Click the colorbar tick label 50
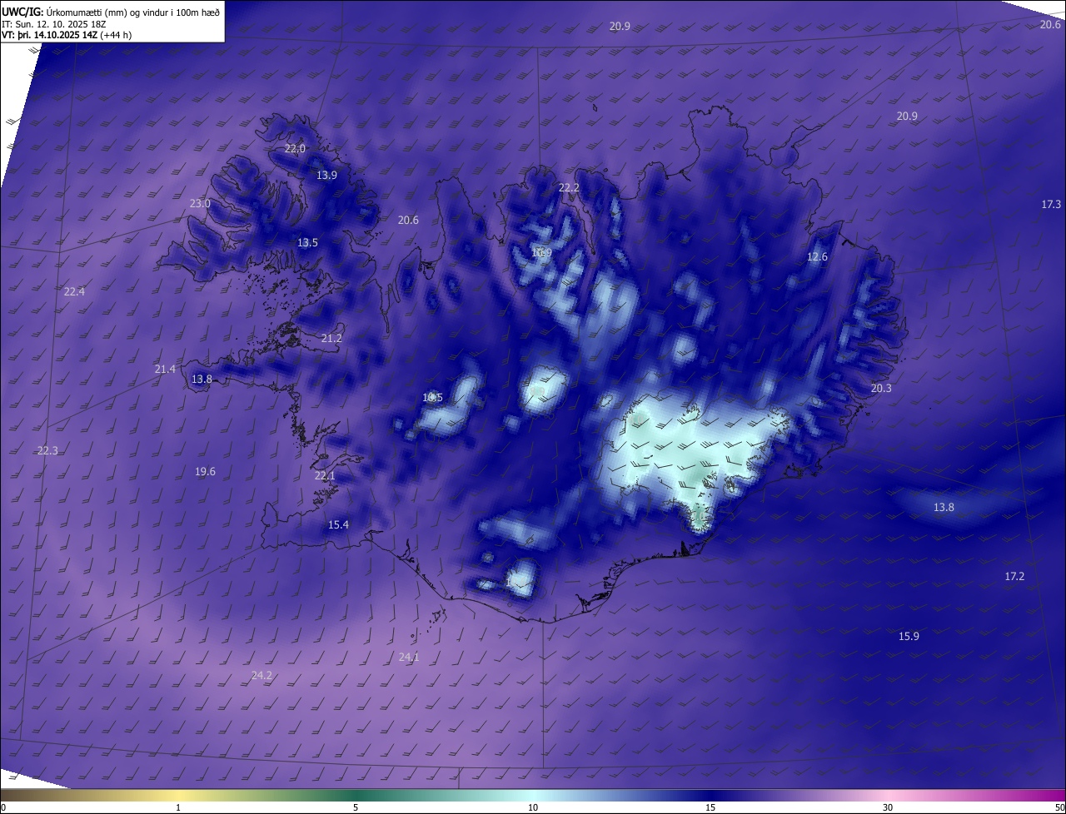The height and width of the screenshot is (814, 1066). point(1059,807)
